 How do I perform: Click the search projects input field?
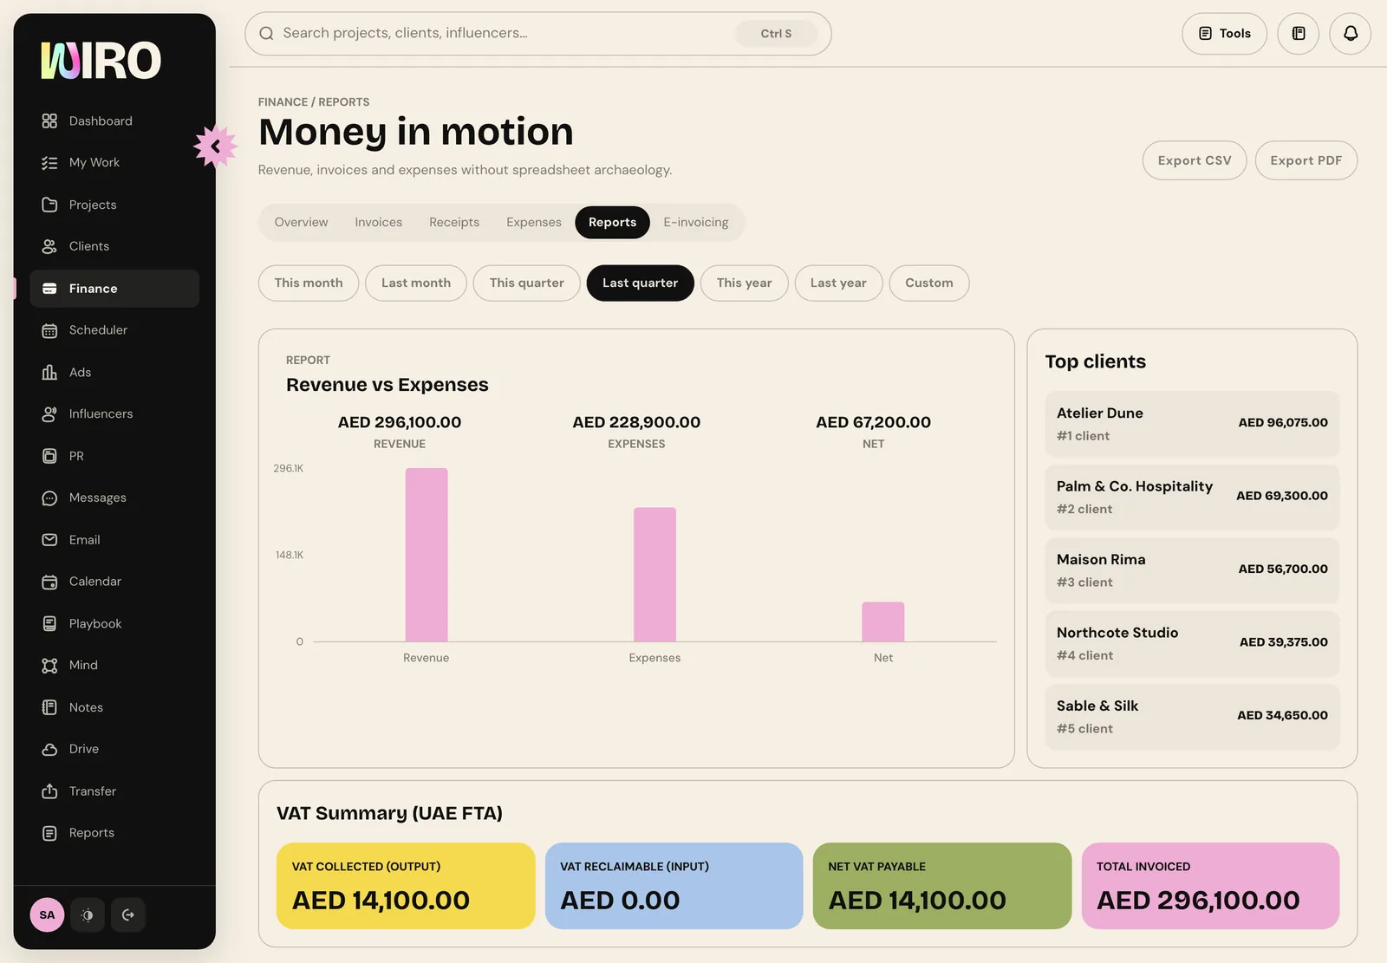537,34
